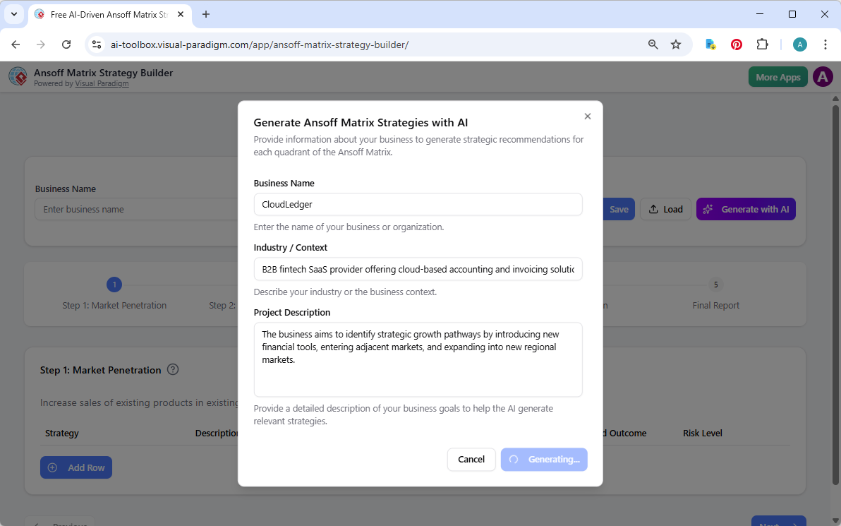Dismiss the dialog with the X

coord(587,116)
